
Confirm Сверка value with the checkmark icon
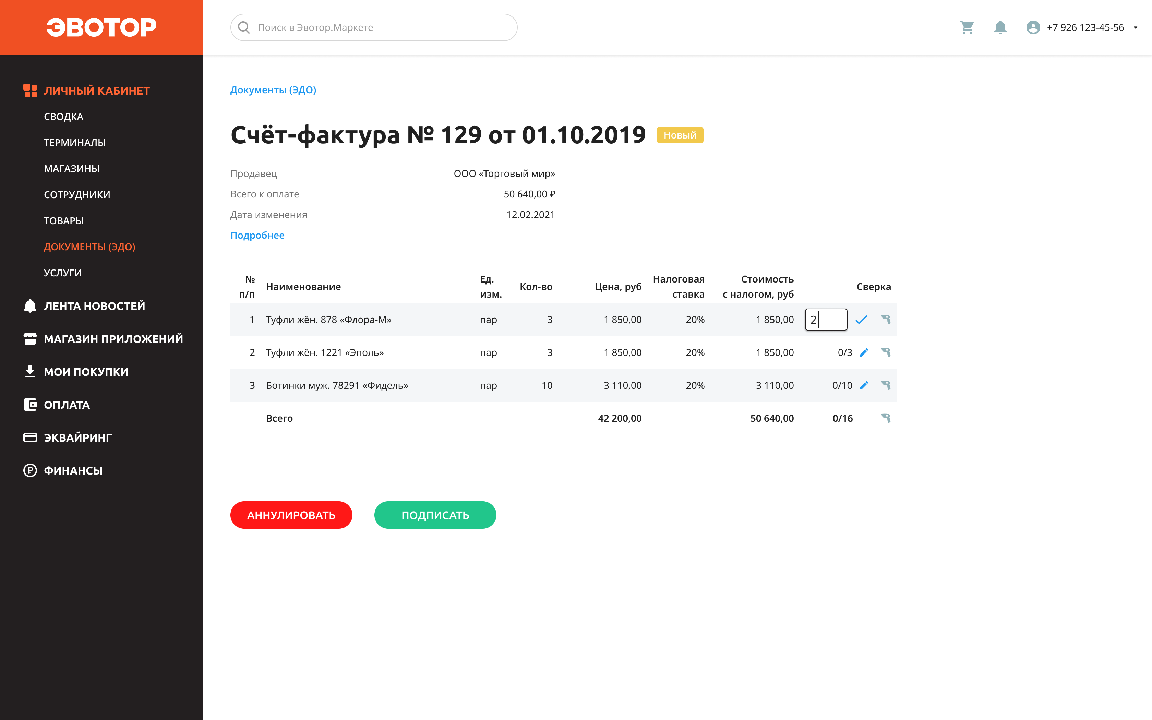click(861, 320)
